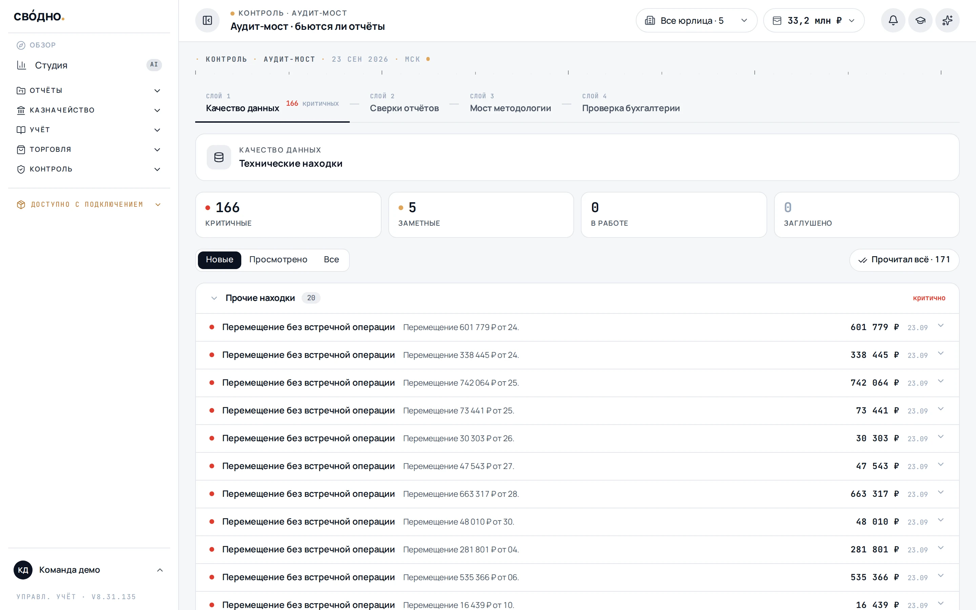976x610 pixels.
Task: Click finding Перемещение 30 303 ₽ от 26.
Action: pos(577,439)
